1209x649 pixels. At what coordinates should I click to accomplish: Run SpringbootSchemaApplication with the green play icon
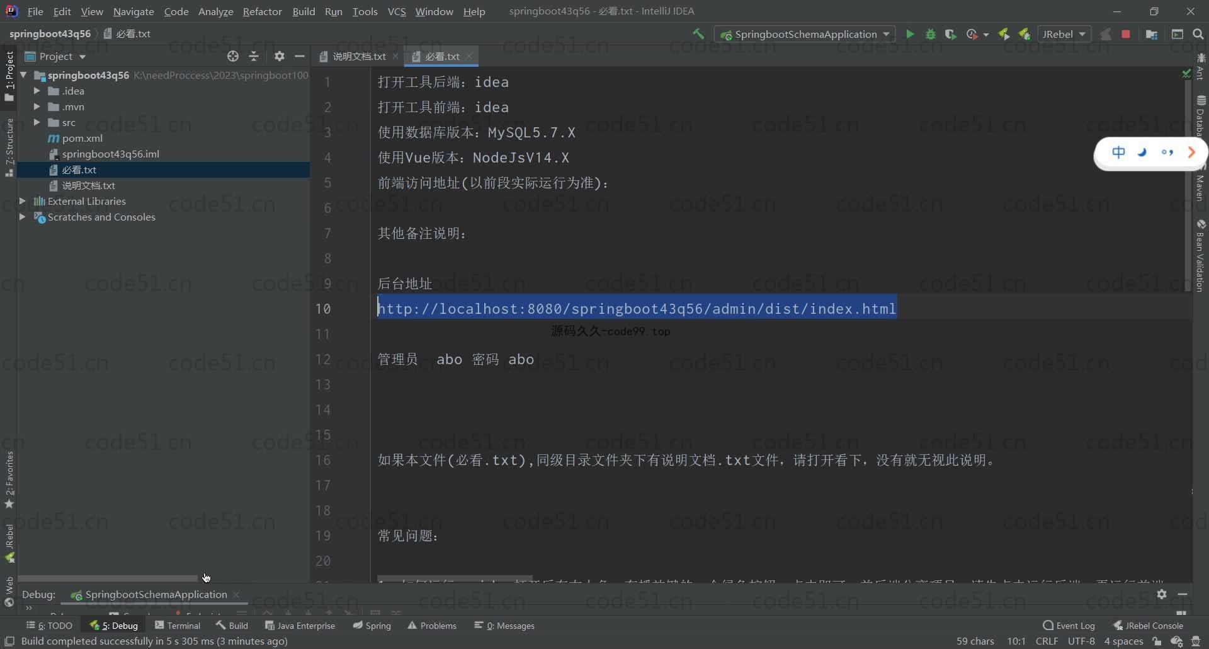coord(910,34)
